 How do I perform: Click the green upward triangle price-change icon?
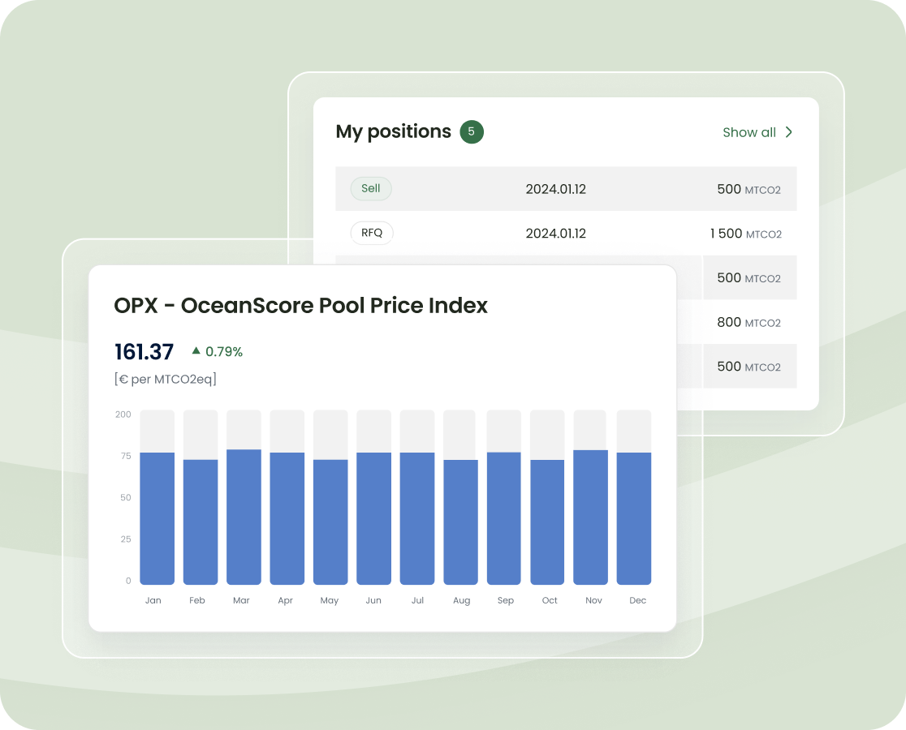196,351
